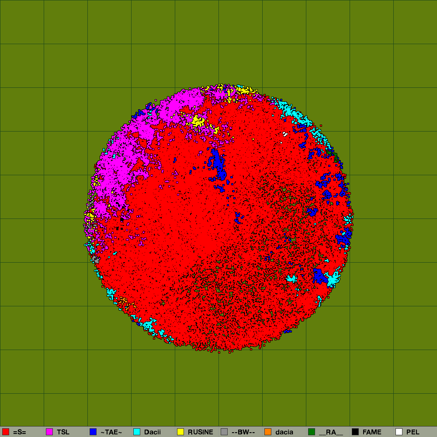Image resolution: width=437 pixels, height=437 pixels.
Task: Click the magenta TSL legend swatch
Action: [49, 432]
